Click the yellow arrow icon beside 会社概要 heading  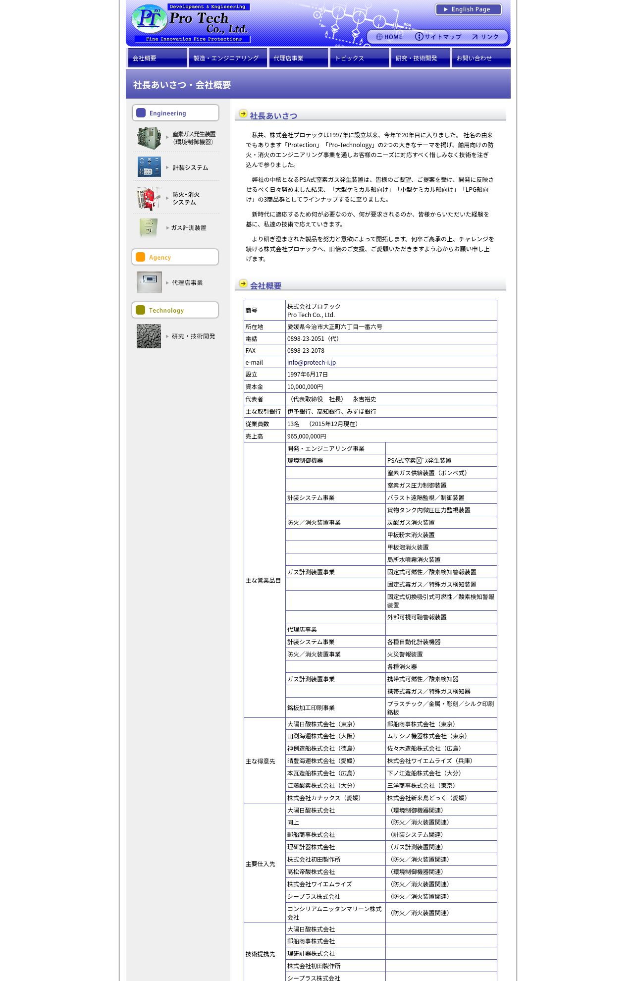pos(243,283)
